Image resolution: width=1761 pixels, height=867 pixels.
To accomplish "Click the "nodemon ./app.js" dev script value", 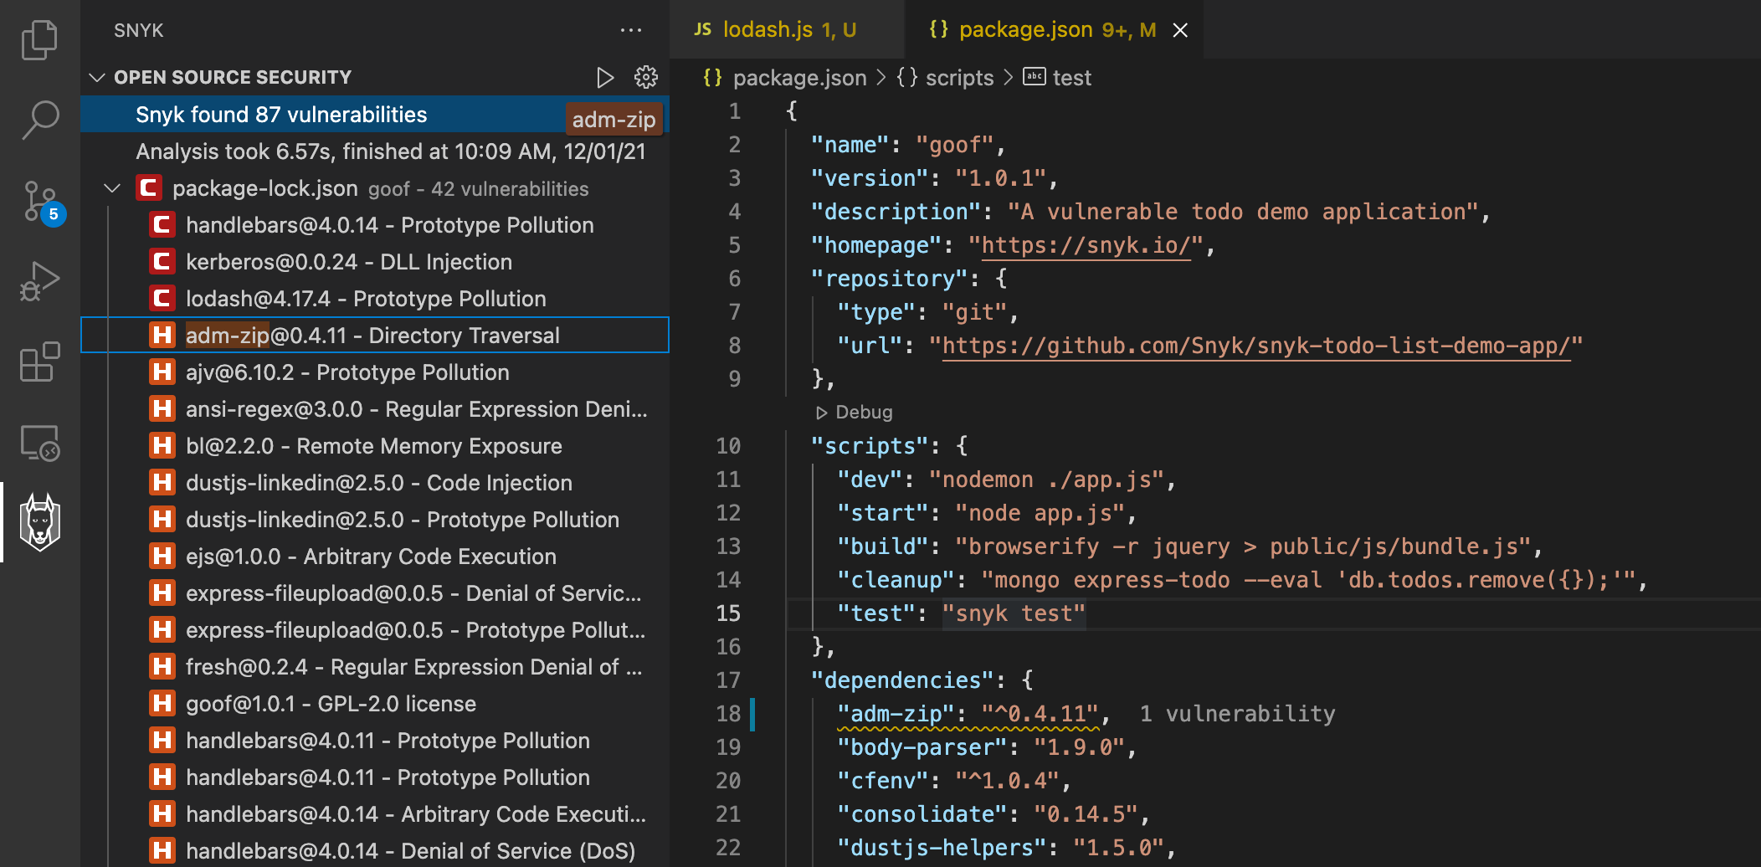I will point(1046,480).
